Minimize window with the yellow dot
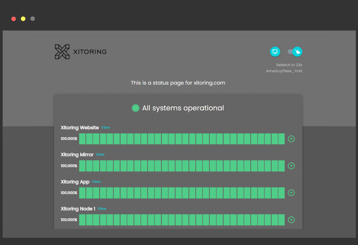 point(23,19)
